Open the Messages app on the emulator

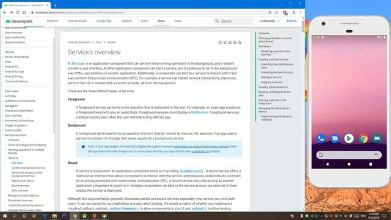(335, 139)
